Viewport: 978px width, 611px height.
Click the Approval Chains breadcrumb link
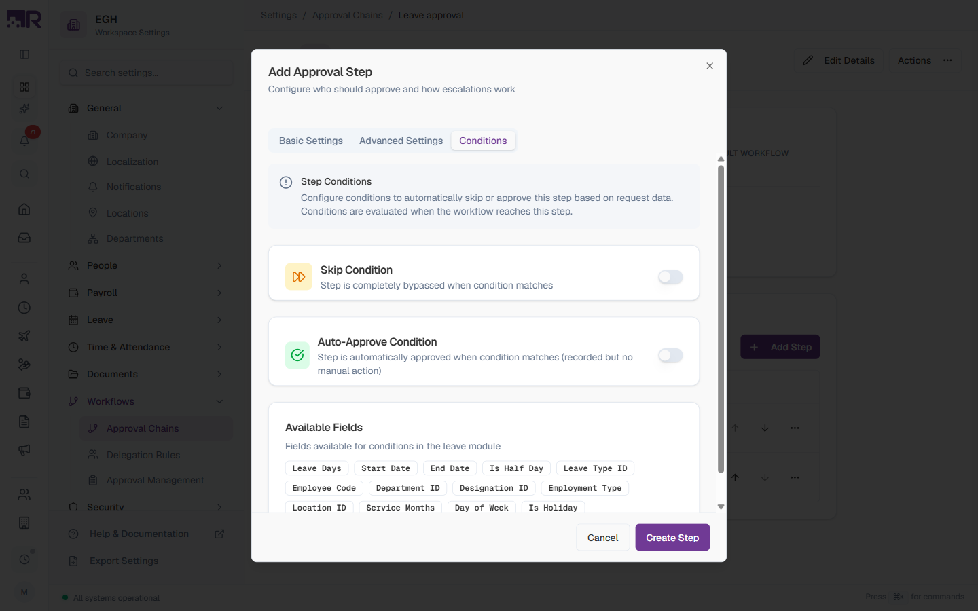[x=347, y=15]
